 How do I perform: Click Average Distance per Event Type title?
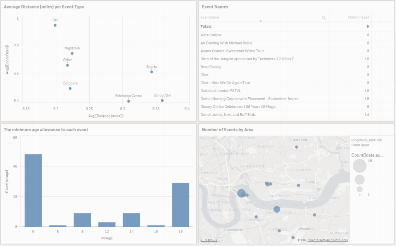point(44,7)
